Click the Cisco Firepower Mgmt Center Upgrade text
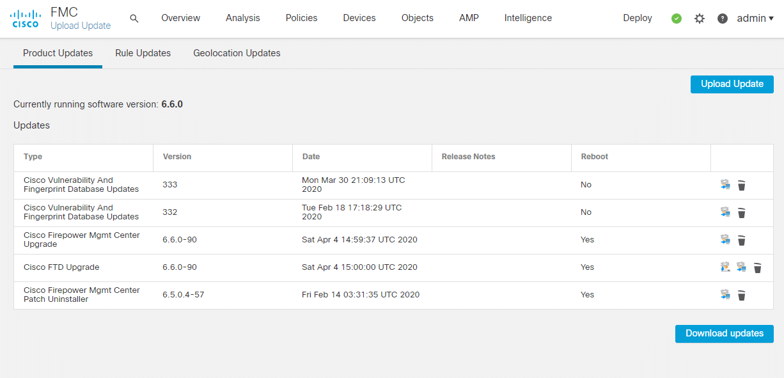 [x=82, y=240]
